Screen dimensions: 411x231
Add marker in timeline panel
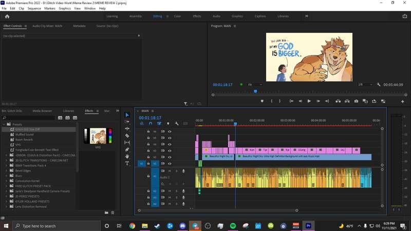coord(168,123)
